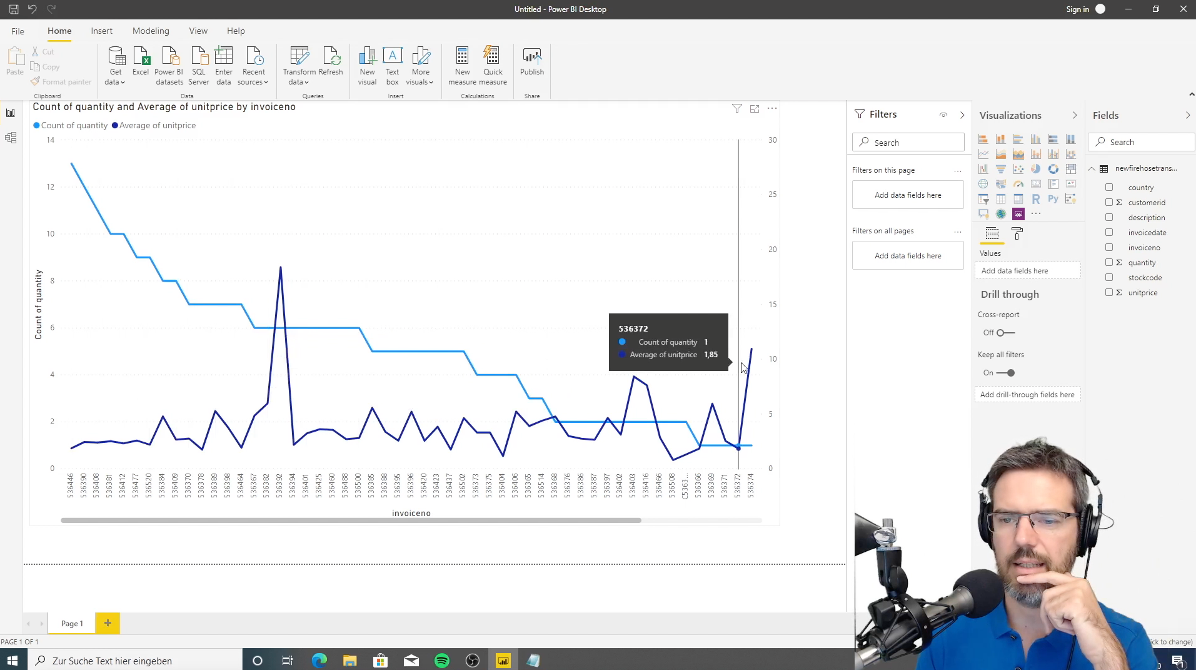The image size is (1196, 670).
Task: Open the File menu
Action: (18, 31)
